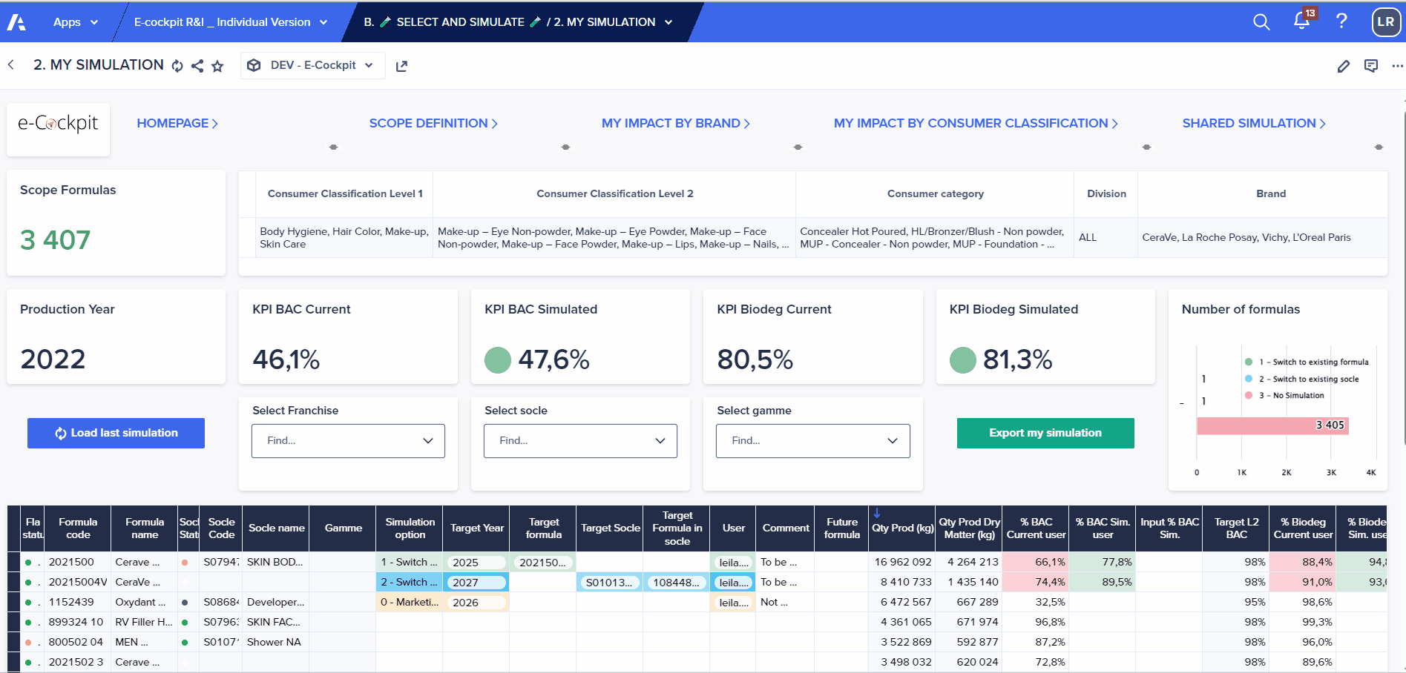Screen dimensions: 1406x673
Task: Favorite the page with star icon
Action: 217,66
